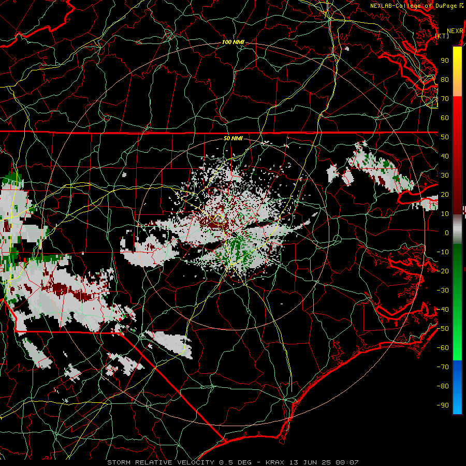Viewport: 466px width, 466px height.
Task: Click the -20 label on the velocity scale
Action: coord(443,271)
